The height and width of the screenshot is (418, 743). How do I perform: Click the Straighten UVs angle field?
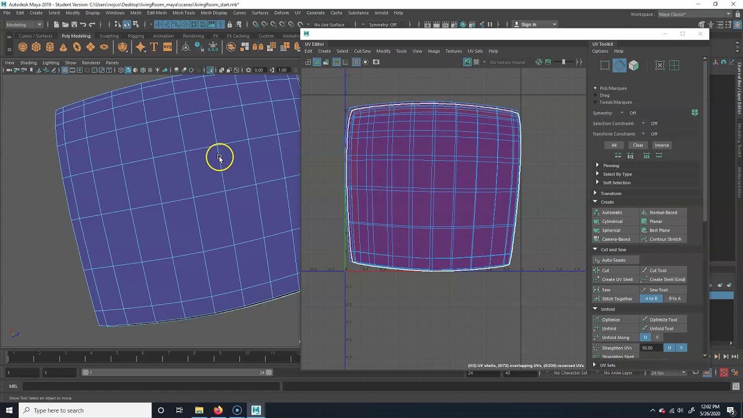651,348
